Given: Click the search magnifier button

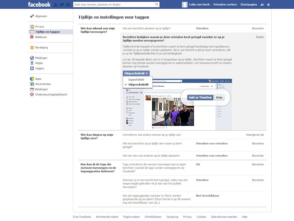Looking at the screenshot, I should pyautogui.click(x=156, y=5).
